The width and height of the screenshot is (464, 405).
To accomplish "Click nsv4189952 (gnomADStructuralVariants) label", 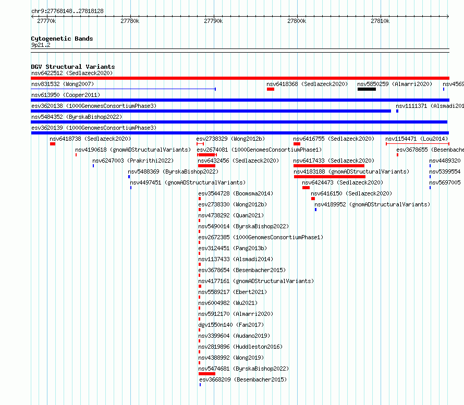I will [372, 204].
